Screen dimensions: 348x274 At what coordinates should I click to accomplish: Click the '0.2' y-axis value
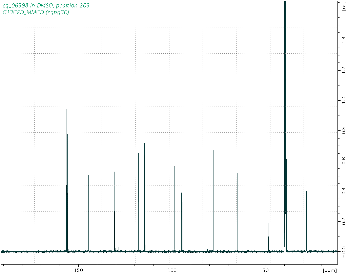[x=344, y=221]
